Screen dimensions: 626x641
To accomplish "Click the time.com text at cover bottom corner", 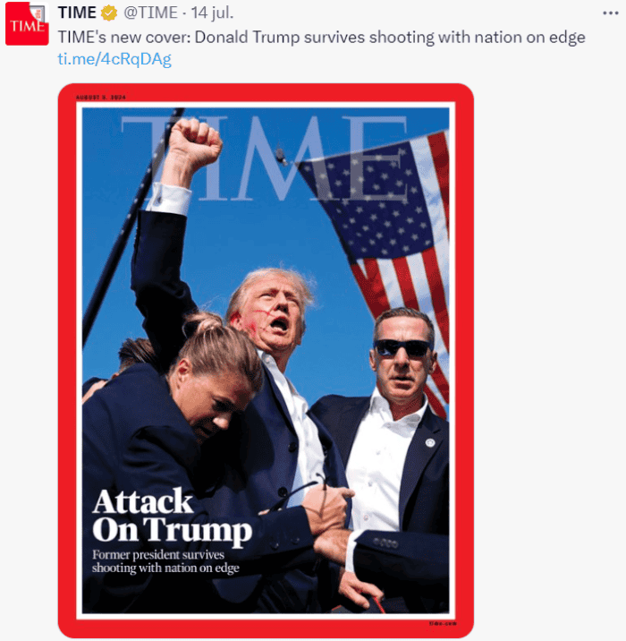I will tap(443, 623).
